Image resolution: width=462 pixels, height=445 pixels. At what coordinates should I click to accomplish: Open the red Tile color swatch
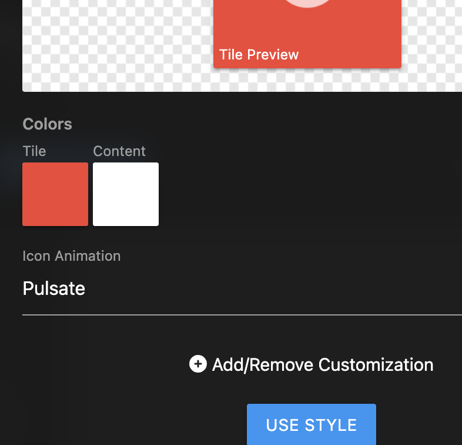click(x=55, y=194)
